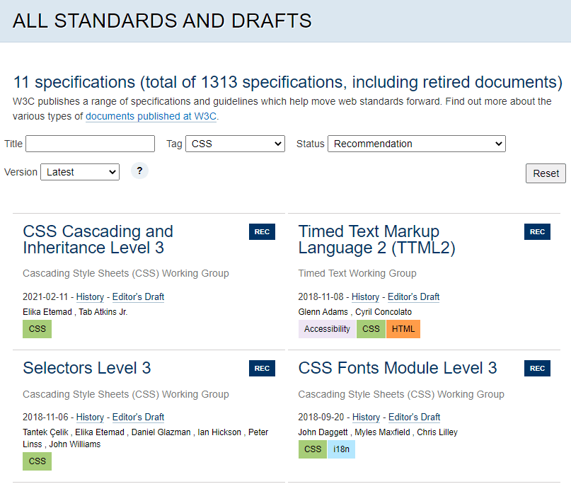Click editor name Tantek Çelik
571x484 pixels.
45,432
